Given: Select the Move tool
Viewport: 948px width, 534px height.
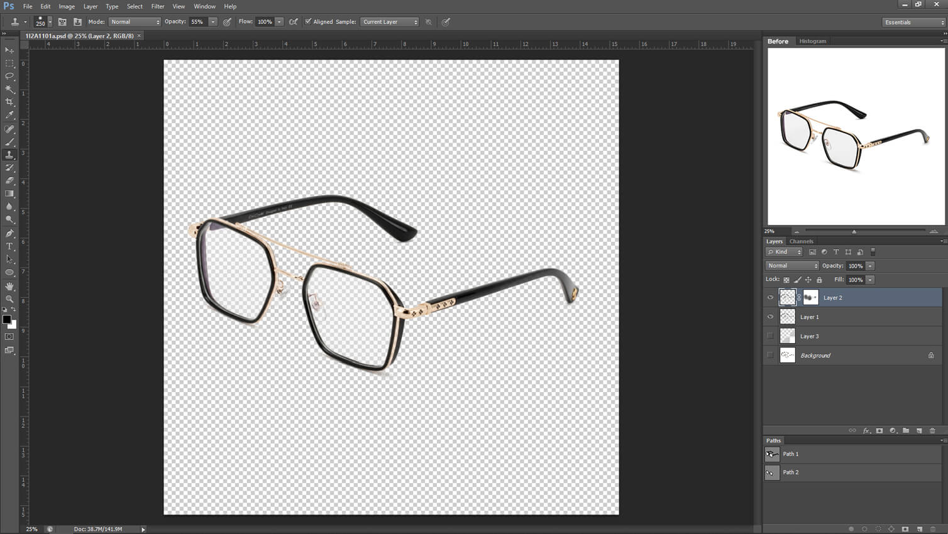Looking at the screenshot, I should pos(9,50).
